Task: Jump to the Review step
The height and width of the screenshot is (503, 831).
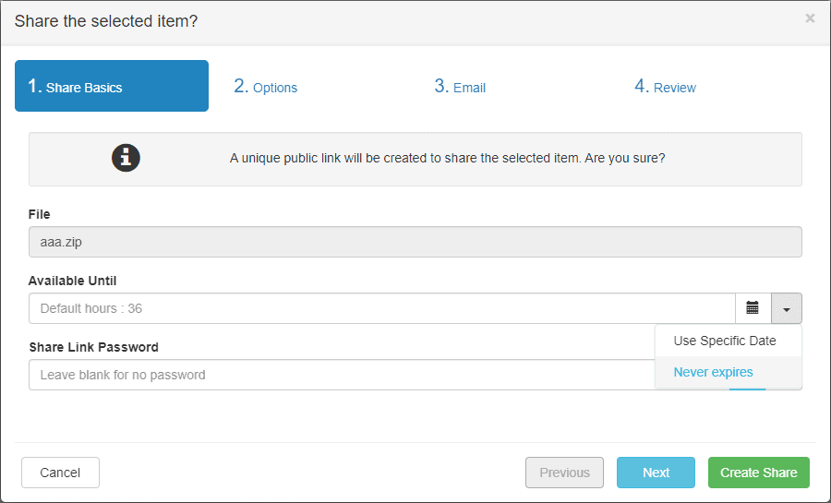Action: pyautogui.click(x=665, y=87)
